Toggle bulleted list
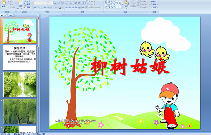Image resolution: width=211 pixels, height=135 pixels. click(67, 3)
